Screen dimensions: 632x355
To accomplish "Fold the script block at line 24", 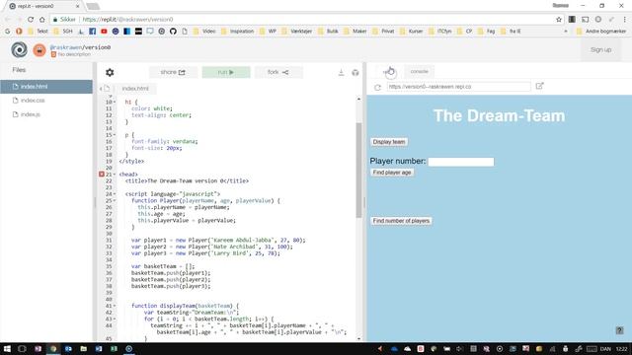I will tap(115, 194).
